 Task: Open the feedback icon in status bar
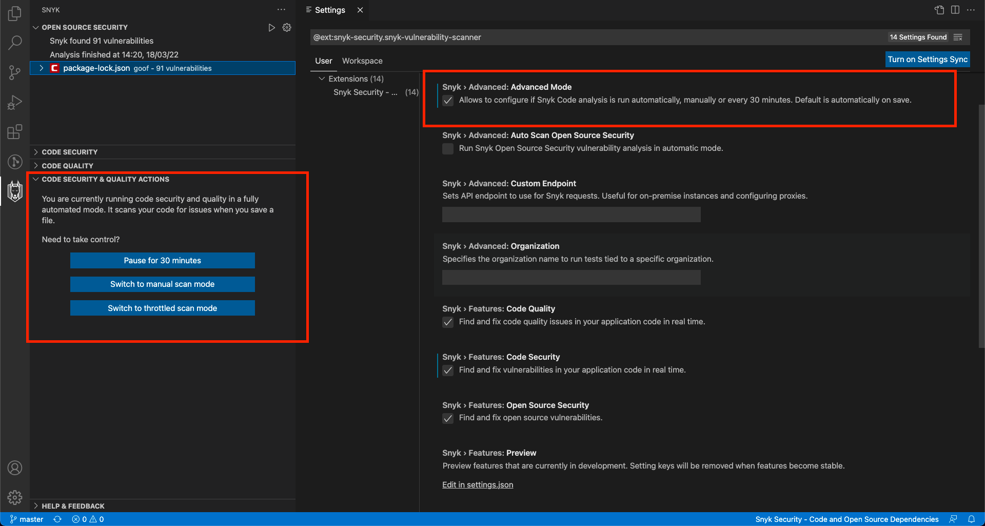click(953, 519)
